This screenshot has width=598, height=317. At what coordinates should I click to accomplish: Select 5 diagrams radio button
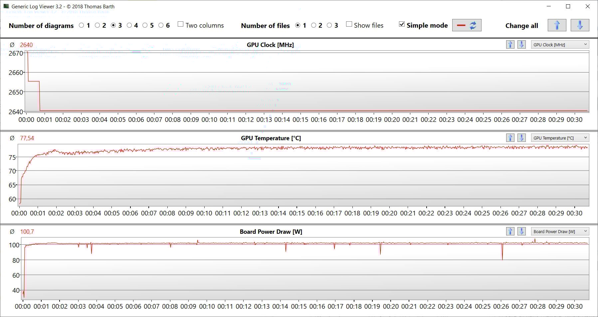click(x=145, y=25)
